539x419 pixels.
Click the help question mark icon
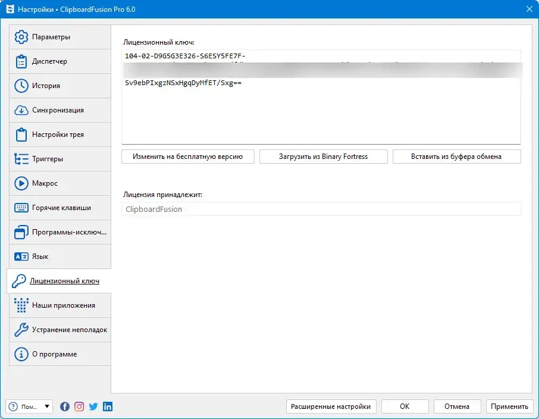coord(13,407)
